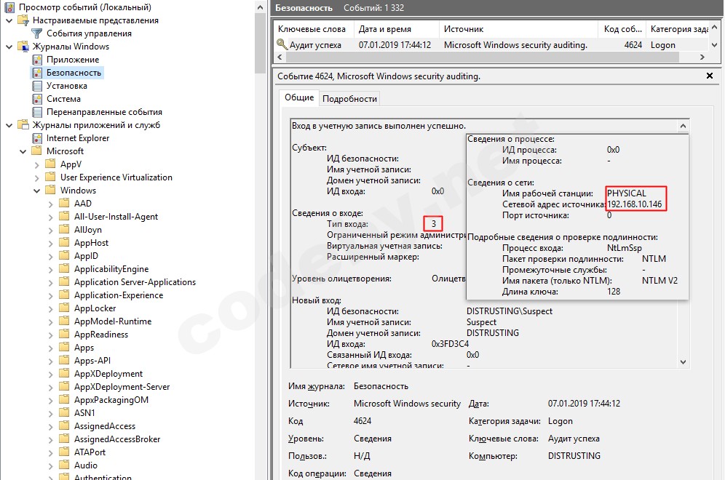Expand the AppXDeployment-Server node
725x480 pixels.
(x=50, y=387)
